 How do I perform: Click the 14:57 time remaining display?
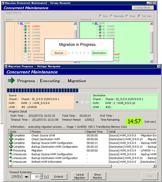pos(134,121)
